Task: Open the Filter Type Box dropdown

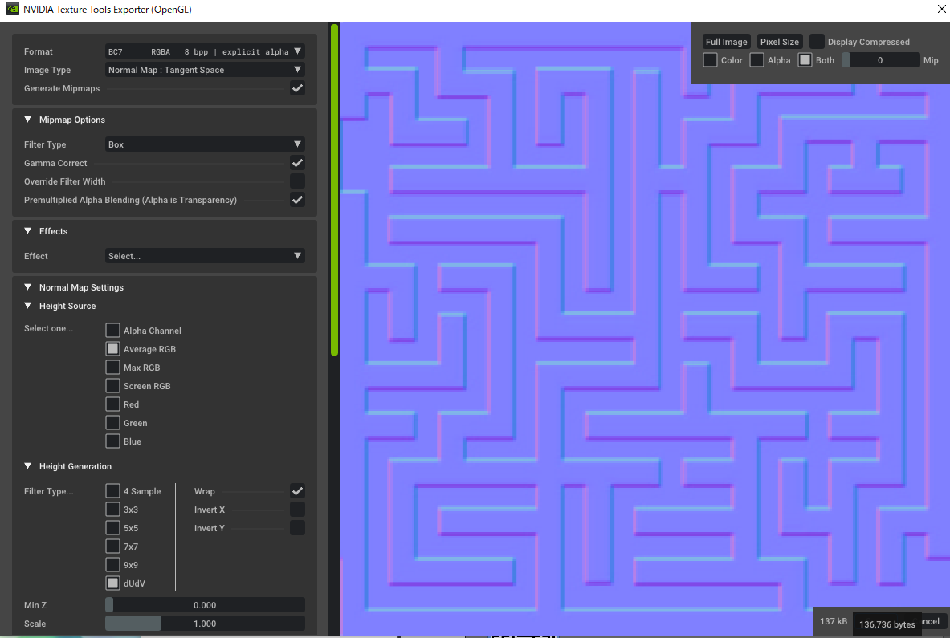Action: click(205, 144)
